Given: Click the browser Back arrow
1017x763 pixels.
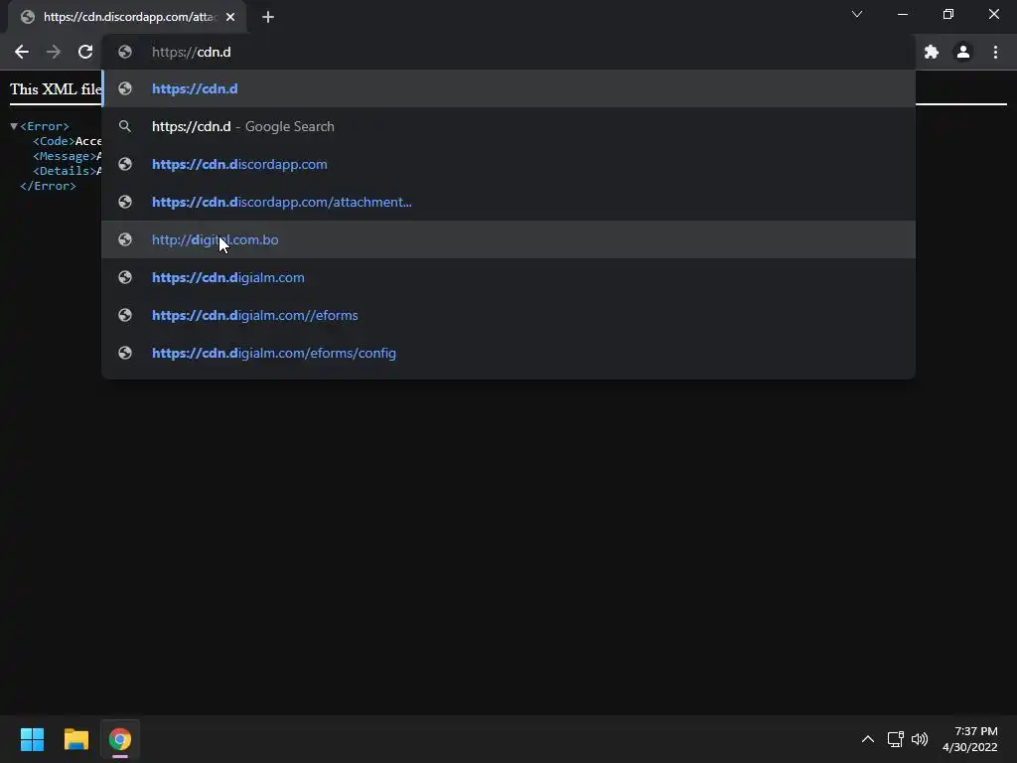Looking at the screenshot, I should click(22, 52).
